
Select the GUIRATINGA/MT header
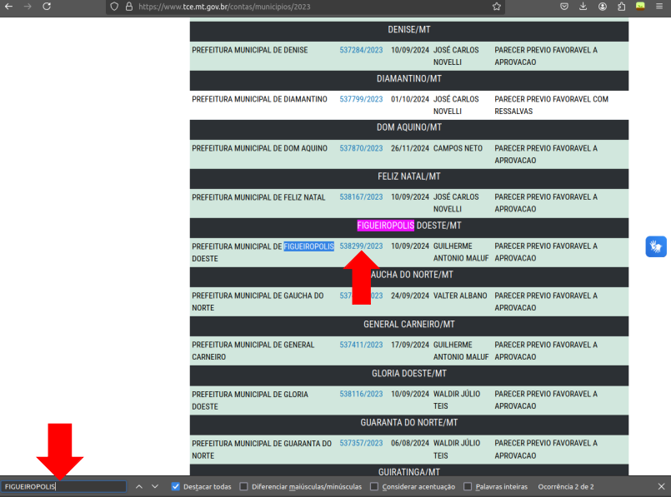click(409, 472)
